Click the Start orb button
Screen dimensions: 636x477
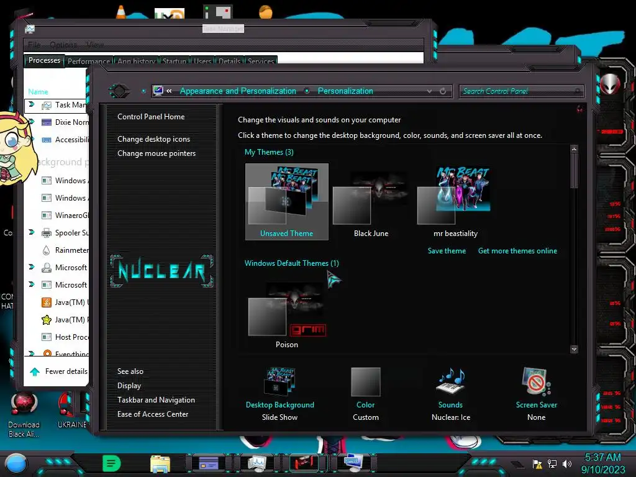(16, 463)
